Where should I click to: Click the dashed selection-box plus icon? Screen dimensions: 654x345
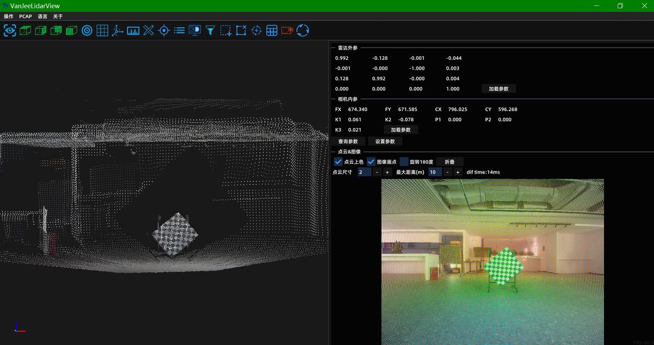coord(226,31)
